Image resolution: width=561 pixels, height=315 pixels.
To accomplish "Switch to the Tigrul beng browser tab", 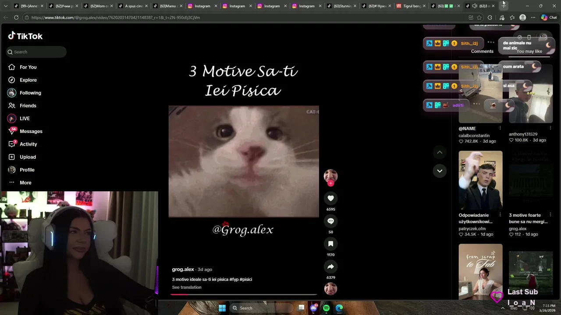I will (411, 6).
